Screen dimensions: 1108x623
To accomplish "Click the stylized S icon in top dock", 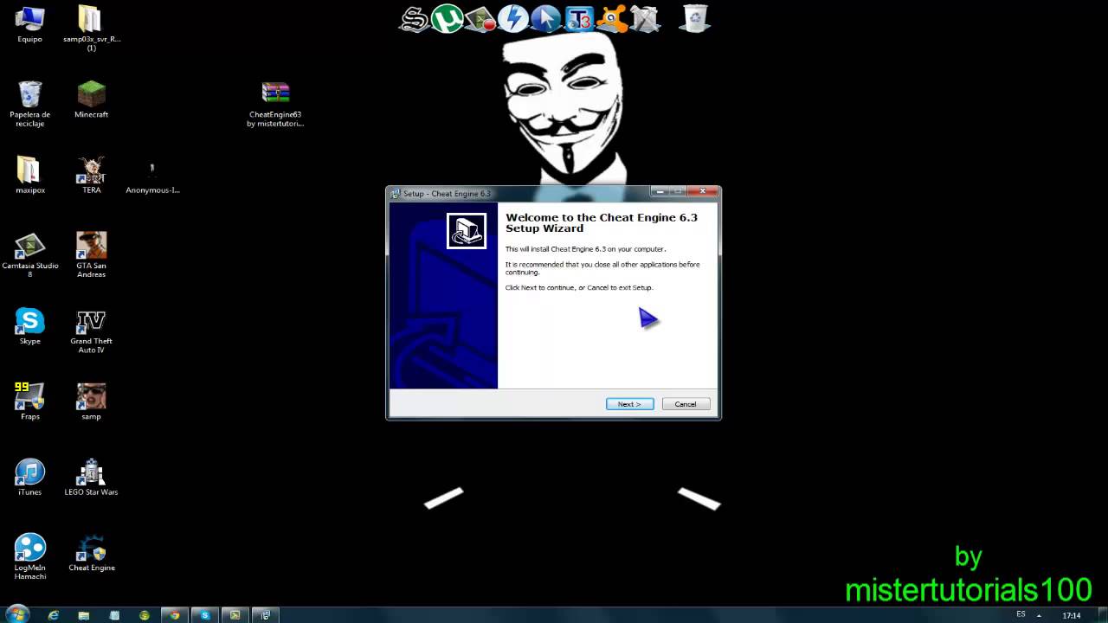I will (415, 18).
